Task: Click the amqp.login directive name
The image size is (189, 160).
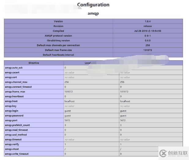Action: click(x=12, y=111)
